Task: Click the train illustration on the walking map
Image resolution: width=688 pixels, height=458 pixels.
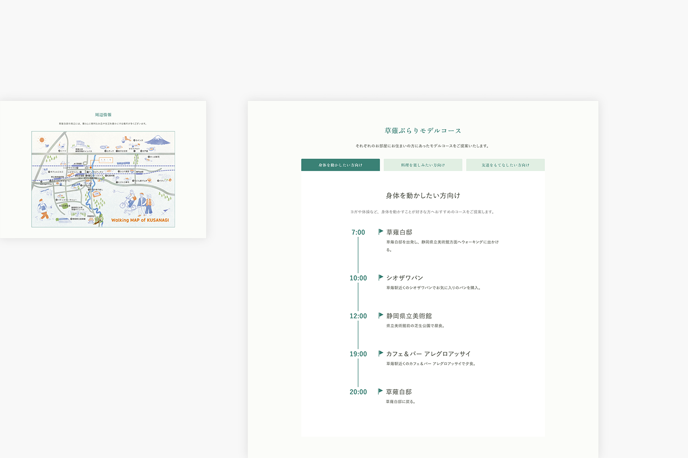Action: pyautogui.click(x=123, y=163)
